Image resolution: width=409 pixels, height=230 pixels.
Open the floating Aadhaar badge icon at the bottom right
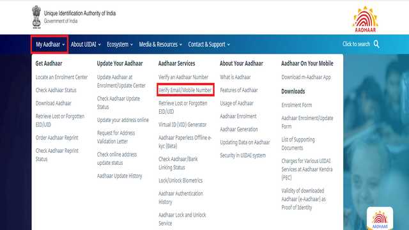click(x=380, y=218)
